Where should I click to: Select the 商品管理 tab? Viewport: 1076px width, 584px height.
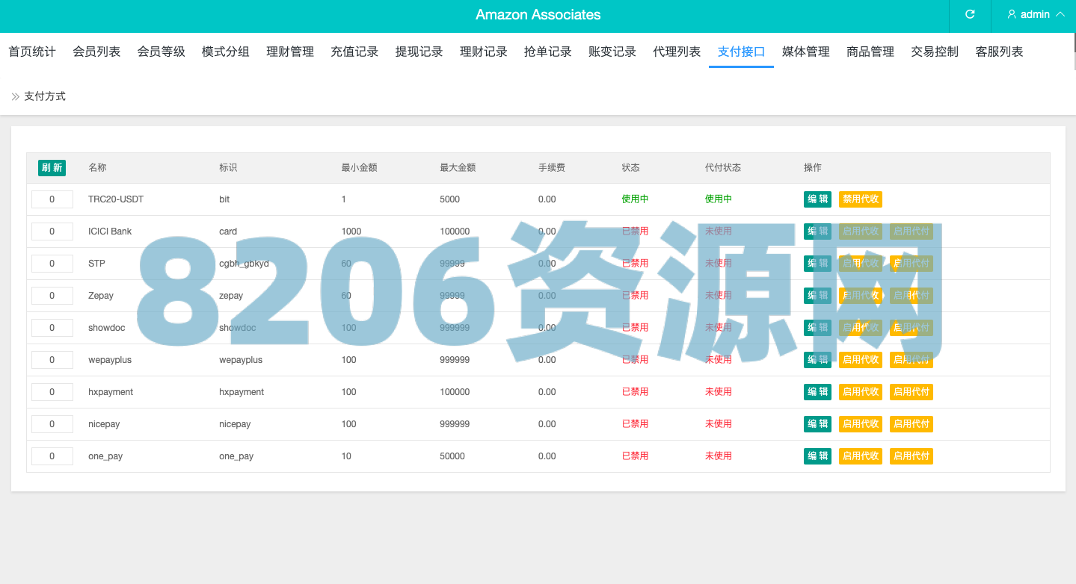[870, 52]
